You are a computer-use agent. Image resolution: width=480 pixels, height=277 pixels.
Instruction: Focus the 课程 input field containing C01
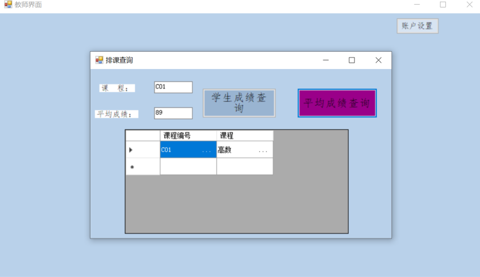[173, 87]
